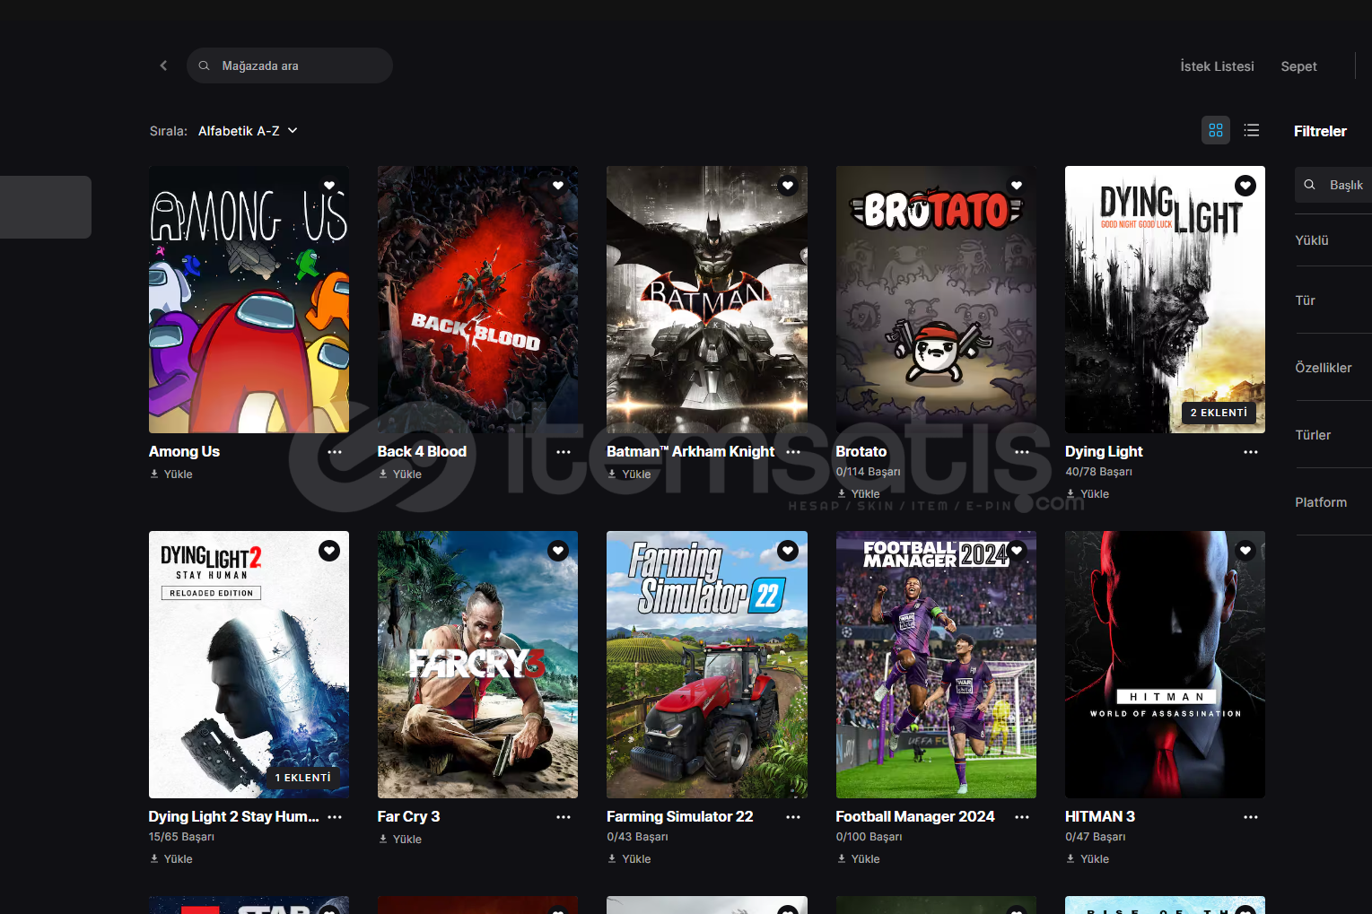Switch to list view layout
This screenshot has width=1372, height=914.
(x=1252, y=130)
